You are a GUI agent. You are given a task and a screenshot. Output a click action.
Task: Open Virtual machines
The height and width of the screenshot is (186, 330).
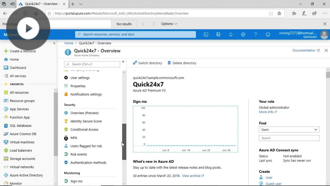19,142
